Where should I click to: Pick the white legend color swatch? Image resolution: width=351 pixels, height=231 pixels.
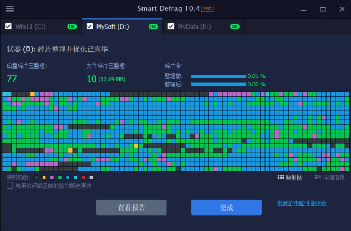(91, 177)
